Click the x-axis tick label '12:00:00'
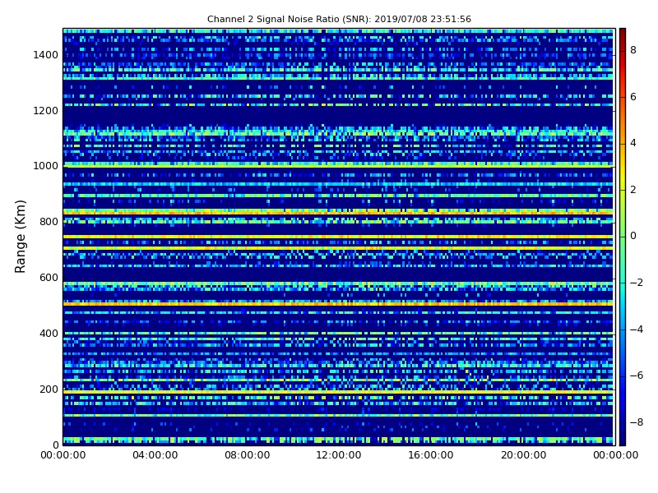658x493 pixels. [x=339, y=455]
